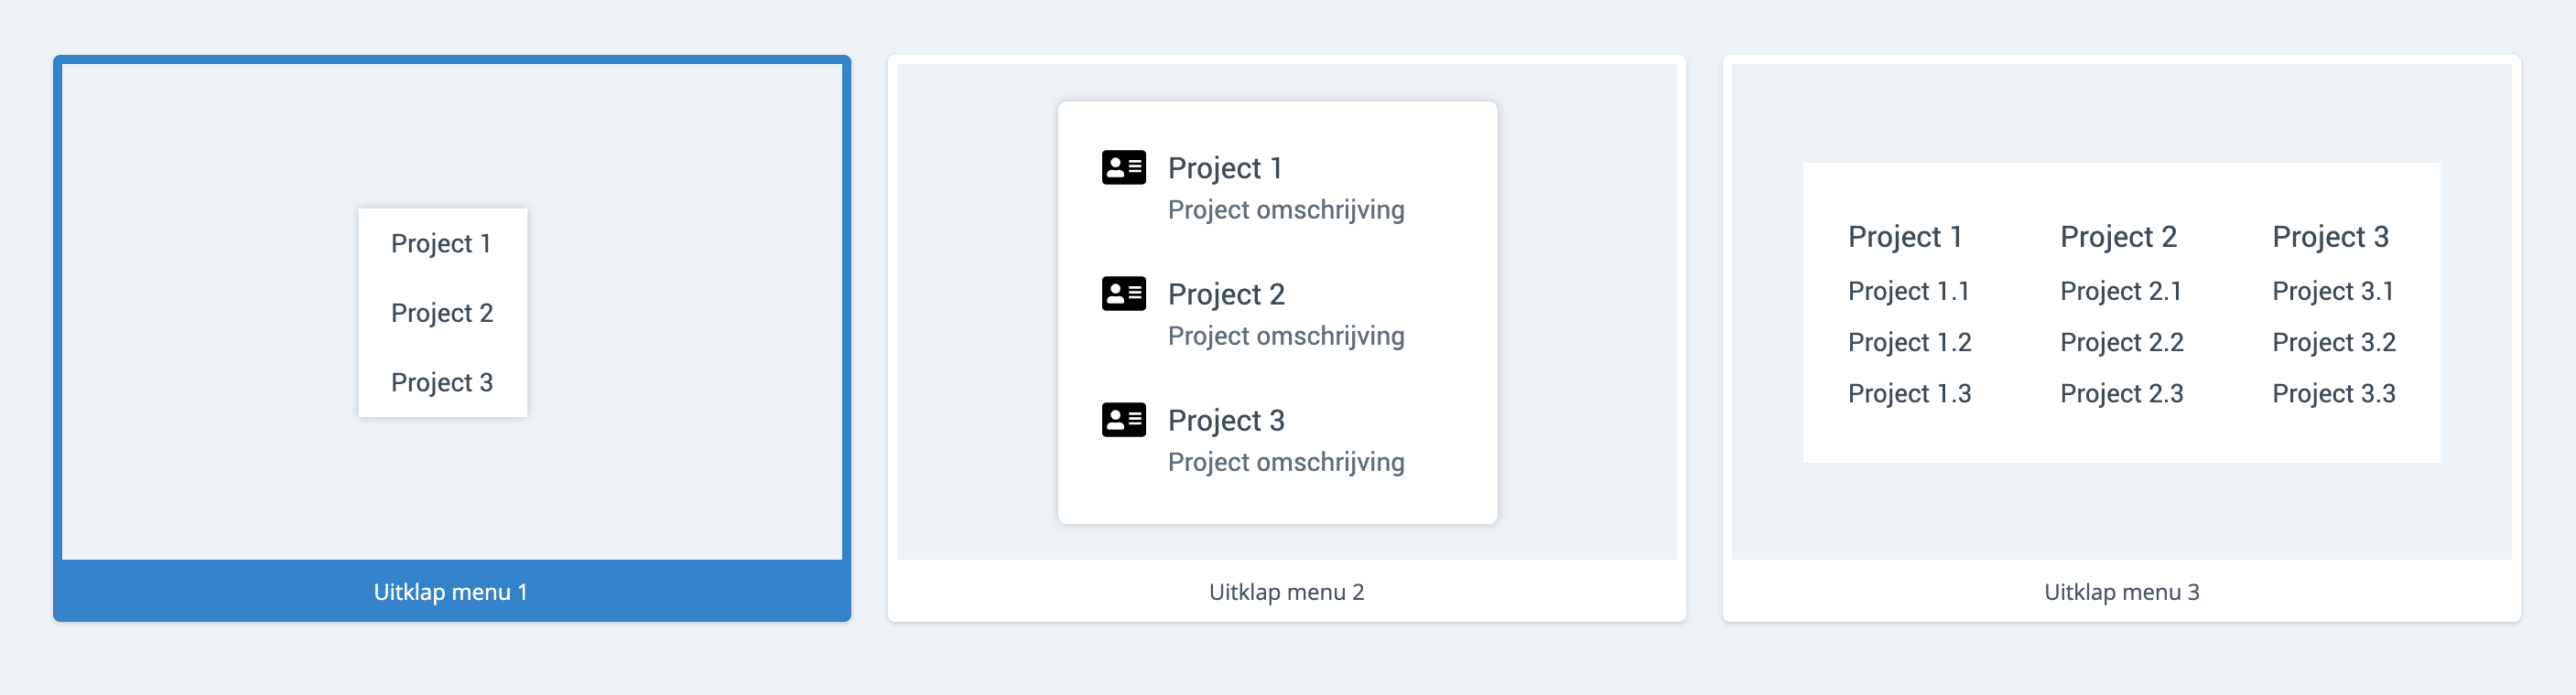2576x695 pixels.
Task: Click the Project omschrijving text under Project 2
Action: (1286, 337)
